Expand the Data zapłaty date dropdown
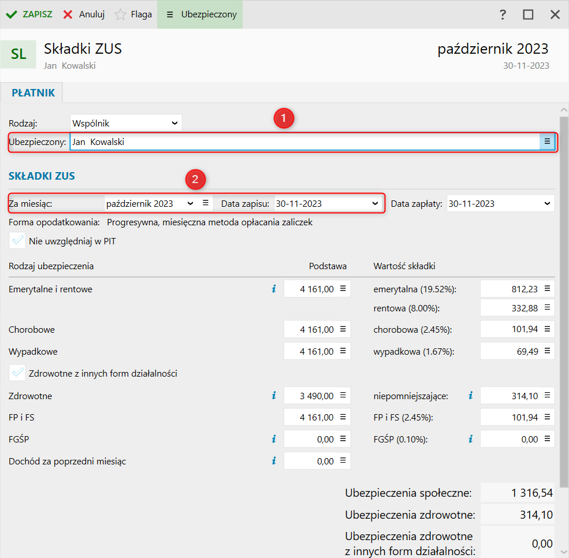 547,203
